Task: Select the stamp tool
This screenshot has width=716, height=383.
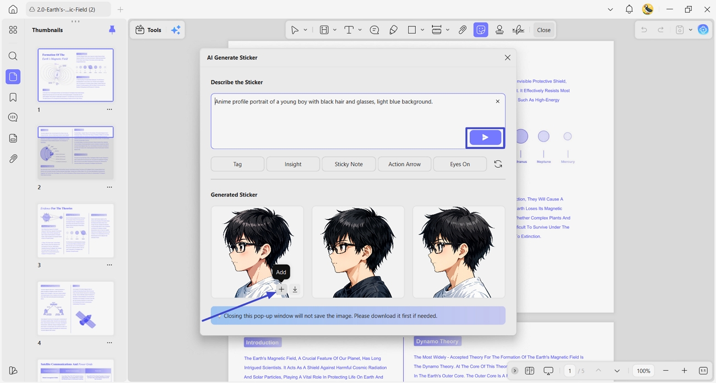Action: pos(500,30)
